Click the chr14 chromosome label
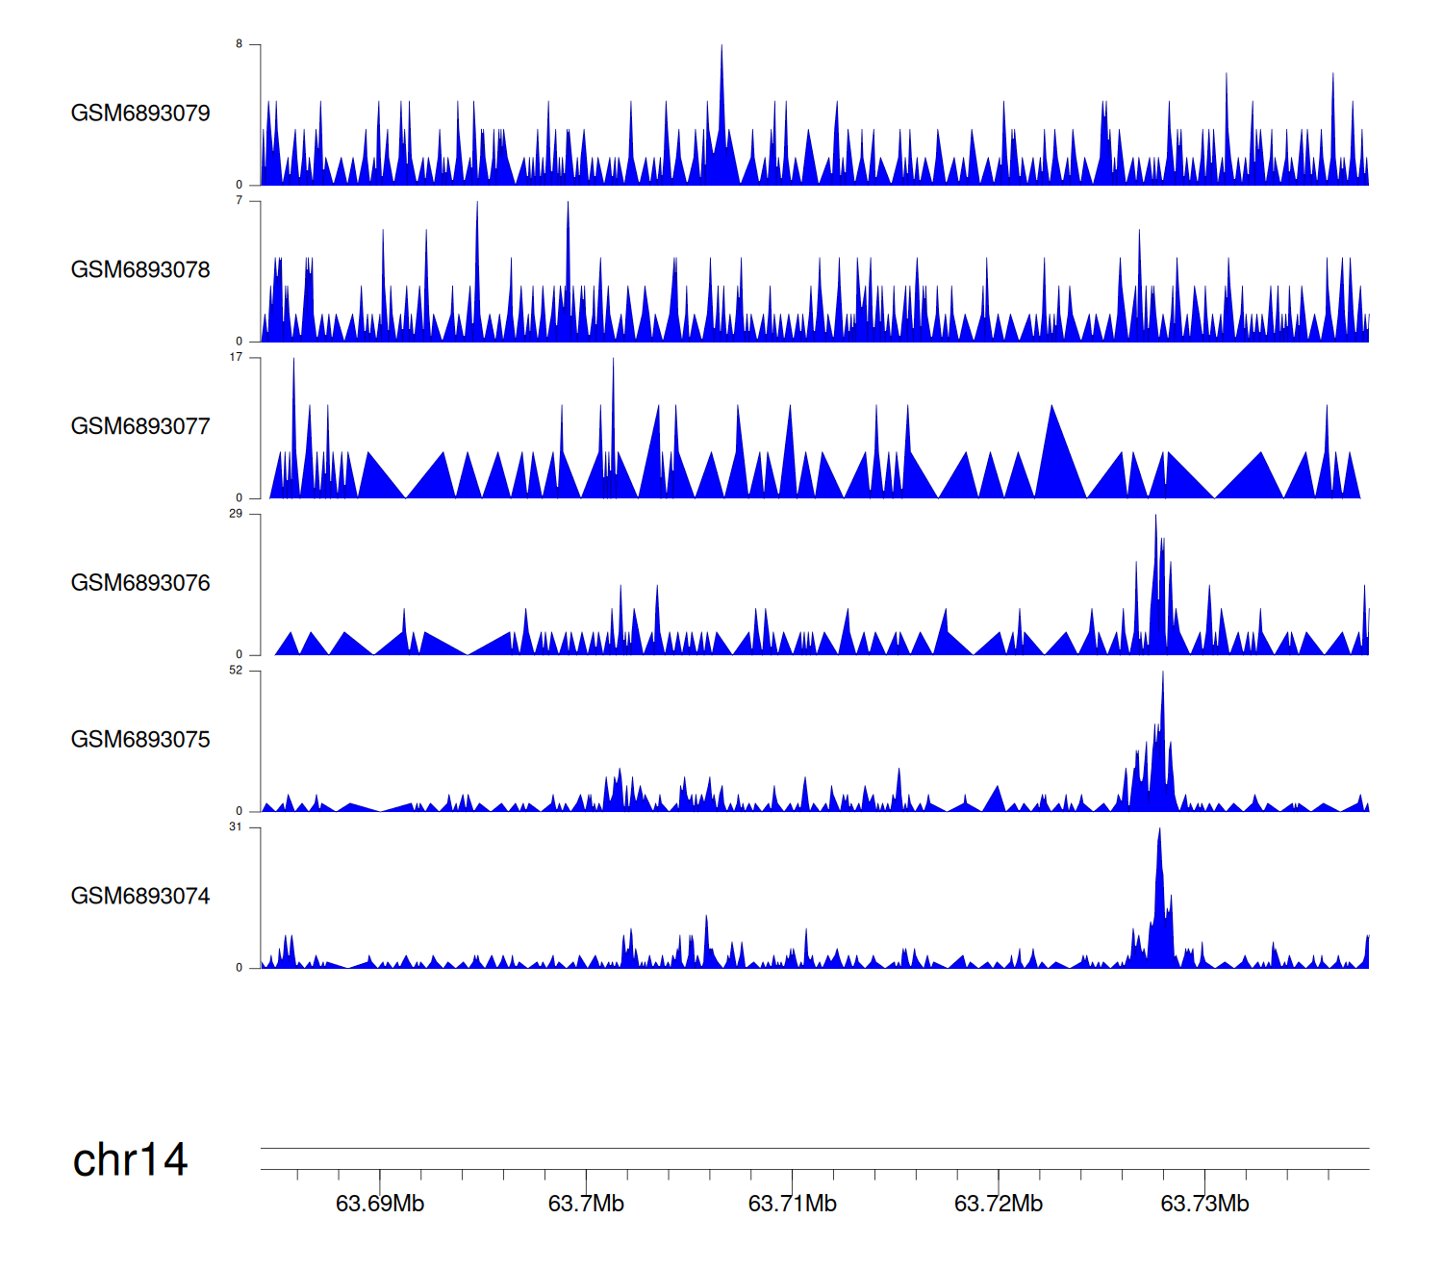The height and width of the screenshot is (1270, 1443). click(x=130, y=1160)
